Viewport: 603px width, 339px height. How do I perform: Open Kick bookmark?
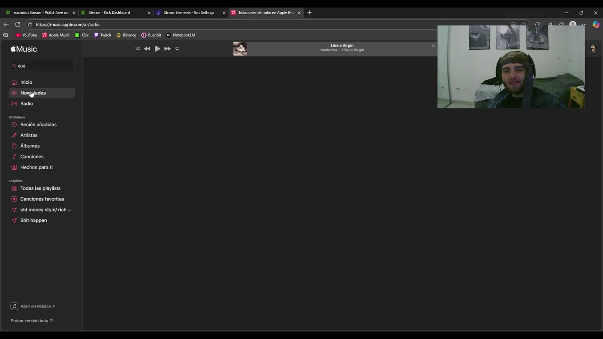82,35
